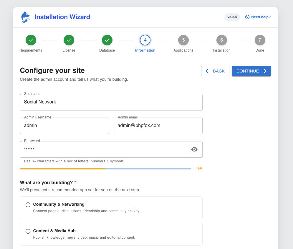The height and width of the screenshot is (249, 293).
Task: Click the What are you building? heading
Action: coord(46,182)
